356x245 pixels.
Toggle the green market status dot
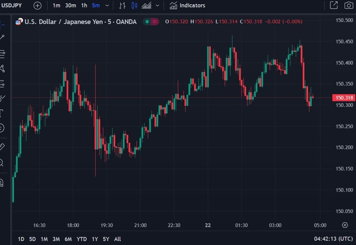click(x=147, y=22)
